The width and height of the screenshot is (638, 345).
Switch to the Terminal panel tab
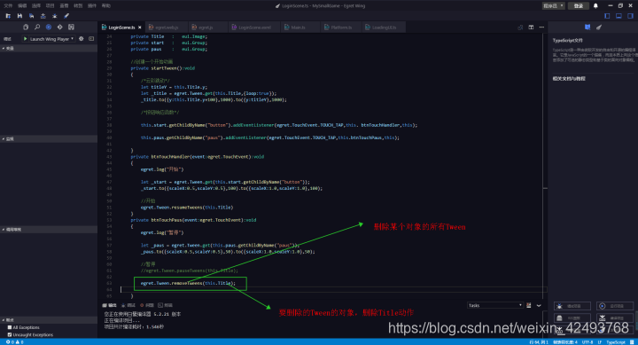[165, 305]
